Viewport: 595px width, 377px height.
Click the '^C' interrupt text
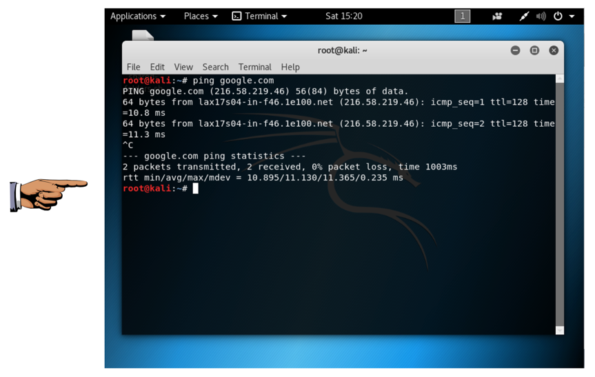pos(128,145)
